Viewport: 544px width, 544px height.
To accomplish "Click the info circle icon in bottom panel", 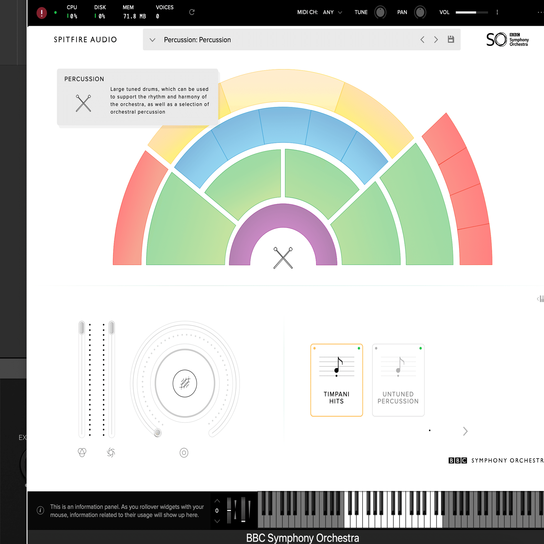I will [40, 510].
